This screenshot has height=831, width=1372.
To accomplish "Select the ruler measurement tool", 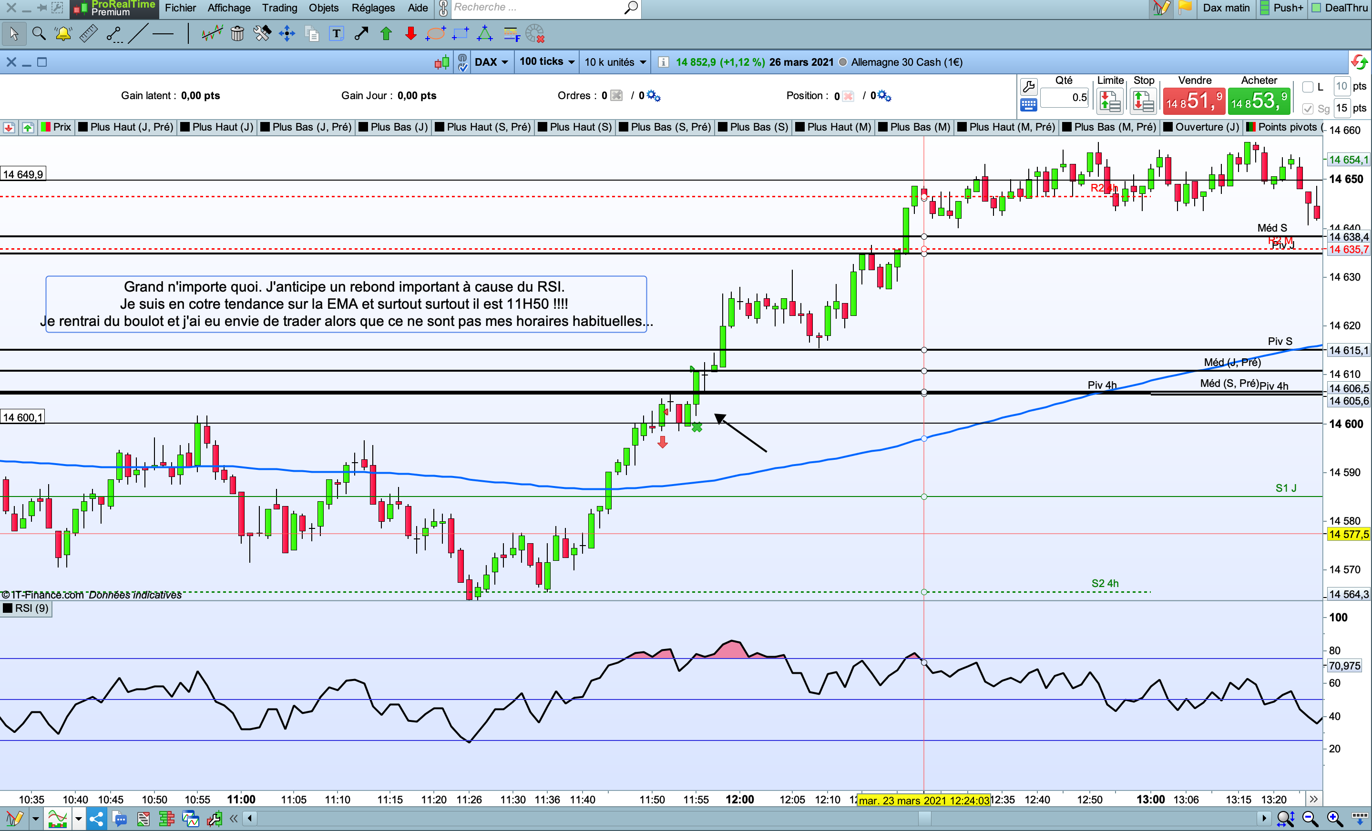I will click(x=89, y=34).
